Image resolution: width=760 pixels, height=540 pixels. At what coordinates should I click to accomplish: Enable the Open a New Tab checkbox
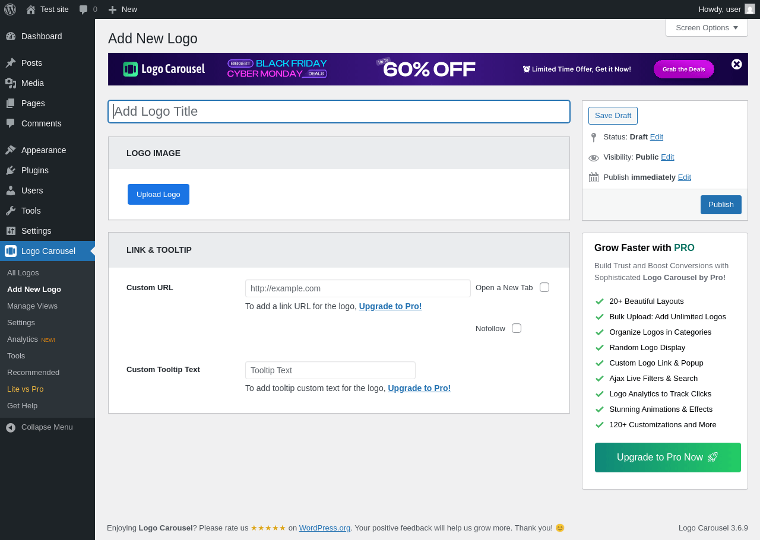544,287
